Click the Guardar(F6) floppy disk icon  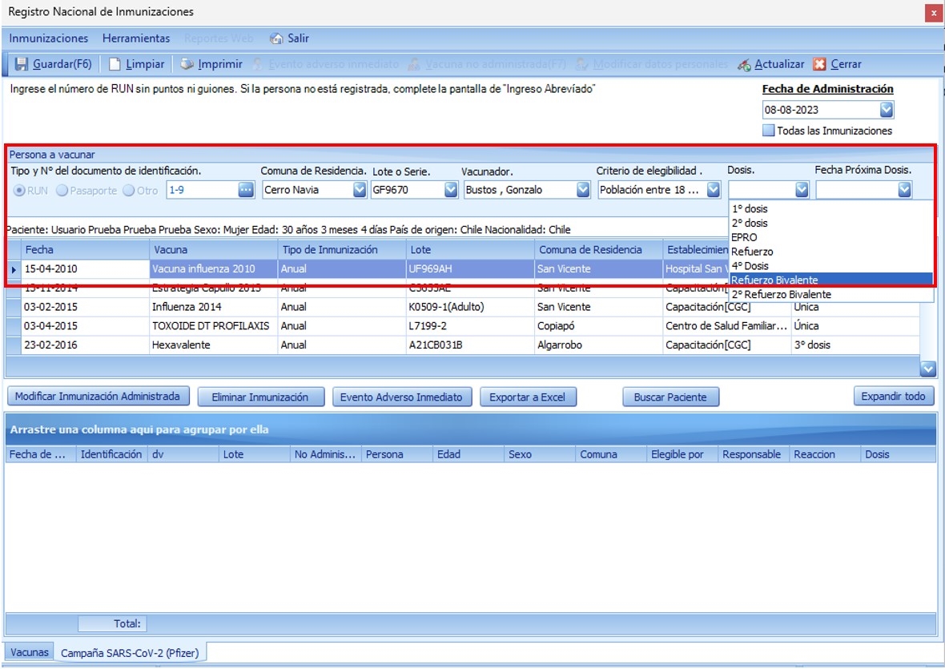(x=21, y=64)
